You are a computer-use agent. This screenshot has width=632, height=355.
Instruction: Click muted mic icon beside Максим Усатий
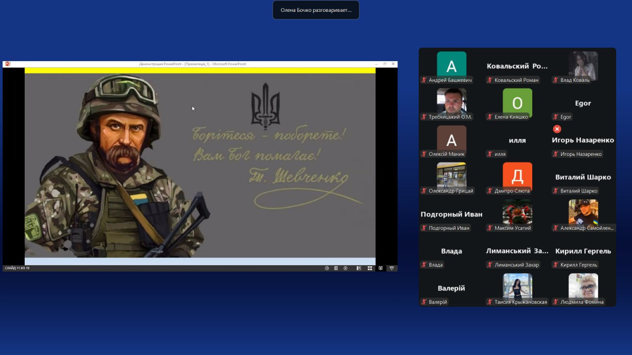[x=490, y=228]
